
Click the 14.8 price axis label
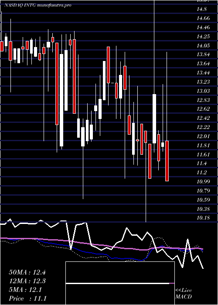[x=201, y=9]
